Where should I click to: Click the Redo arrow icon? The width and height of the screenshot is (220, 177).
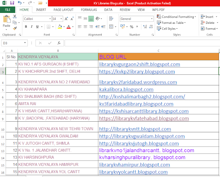click(30, 3)
